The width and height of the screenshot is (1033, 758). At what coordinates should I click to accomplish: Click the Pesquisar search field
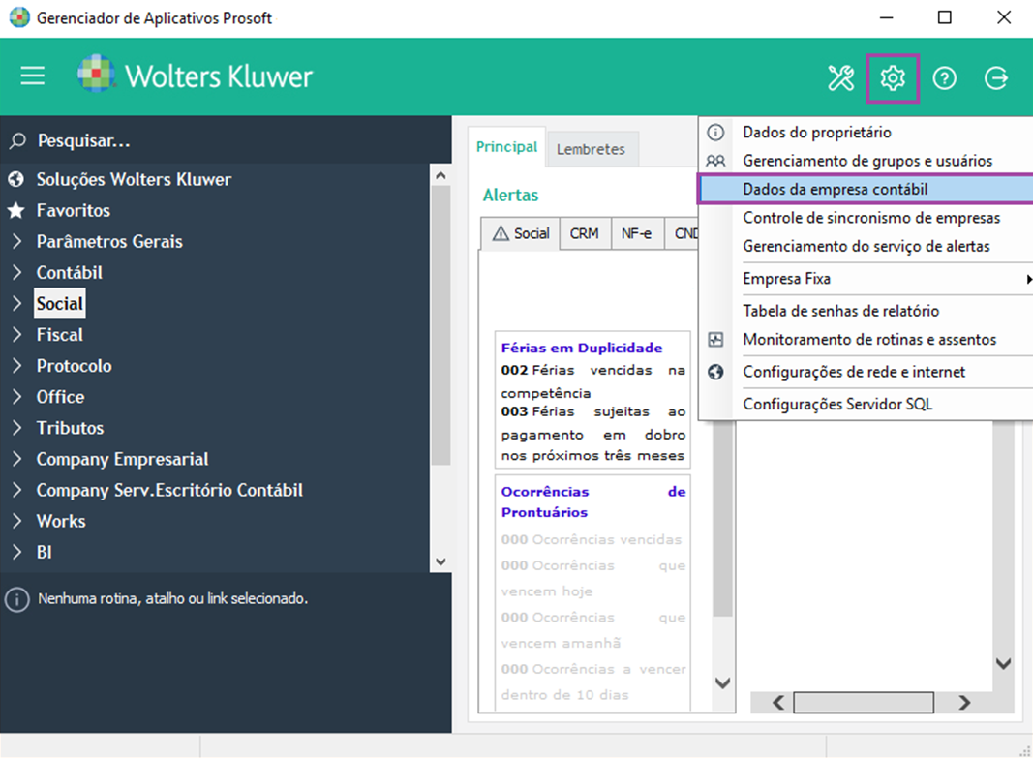226,140
